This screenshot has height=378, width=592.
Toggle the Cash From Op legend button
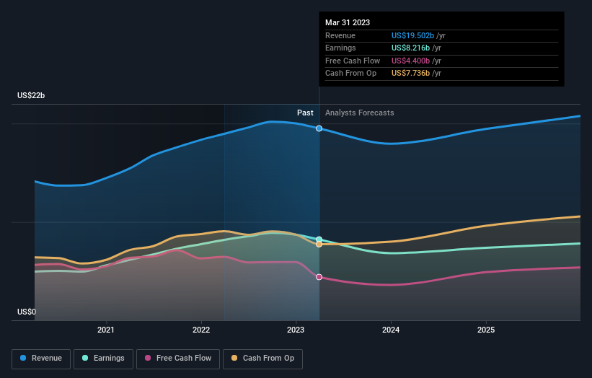262,359
